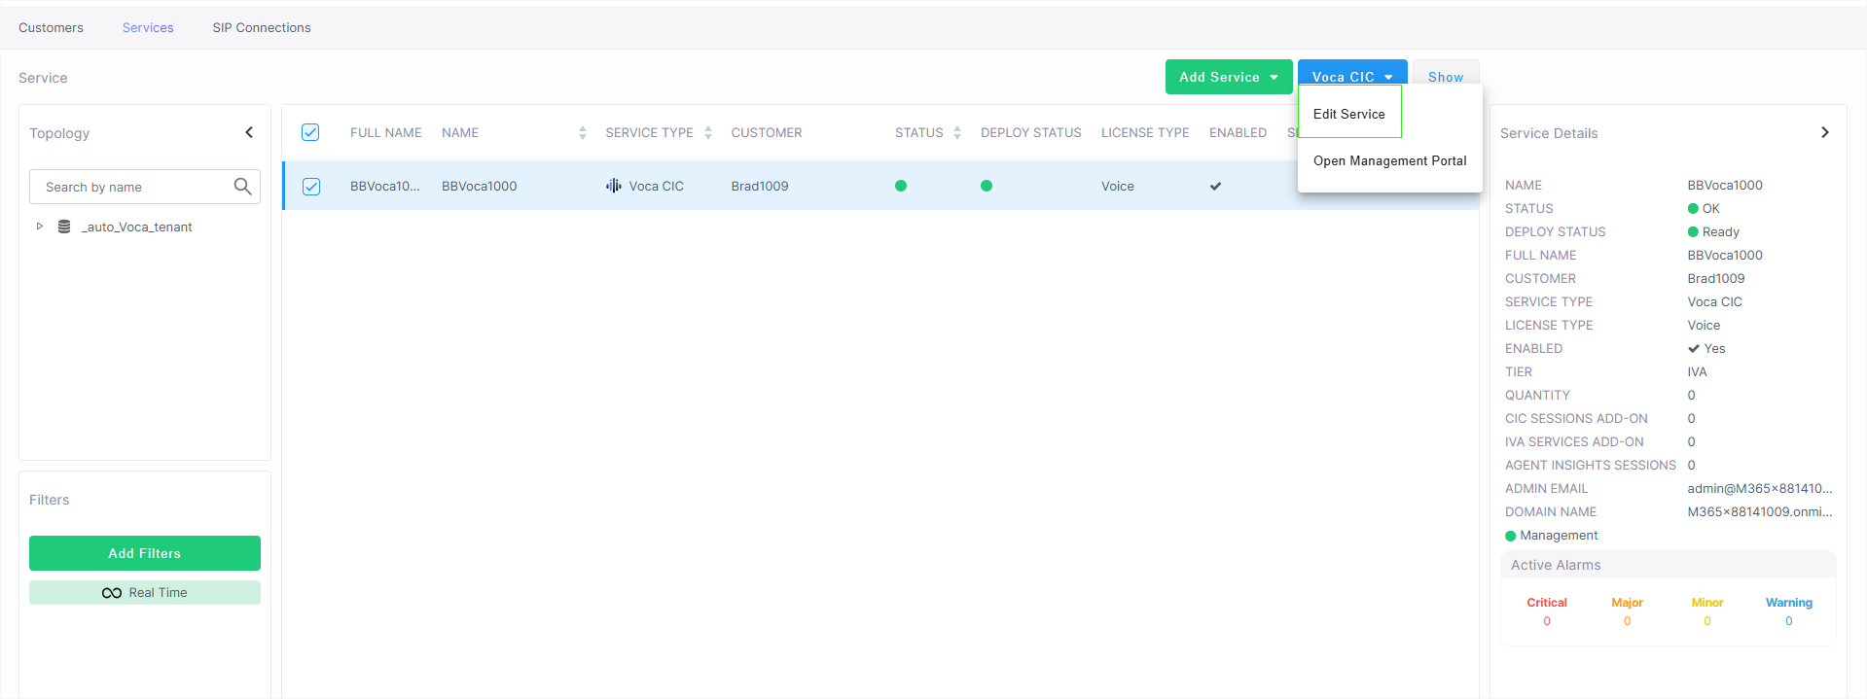Viewport: 1867px width, 699px height.
Task: Sort by the STATUS column arrows
Action: point(957,133)
